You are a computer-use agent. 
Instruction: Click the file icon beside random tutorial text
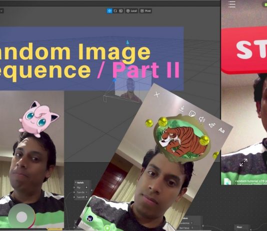click(227, 181)
